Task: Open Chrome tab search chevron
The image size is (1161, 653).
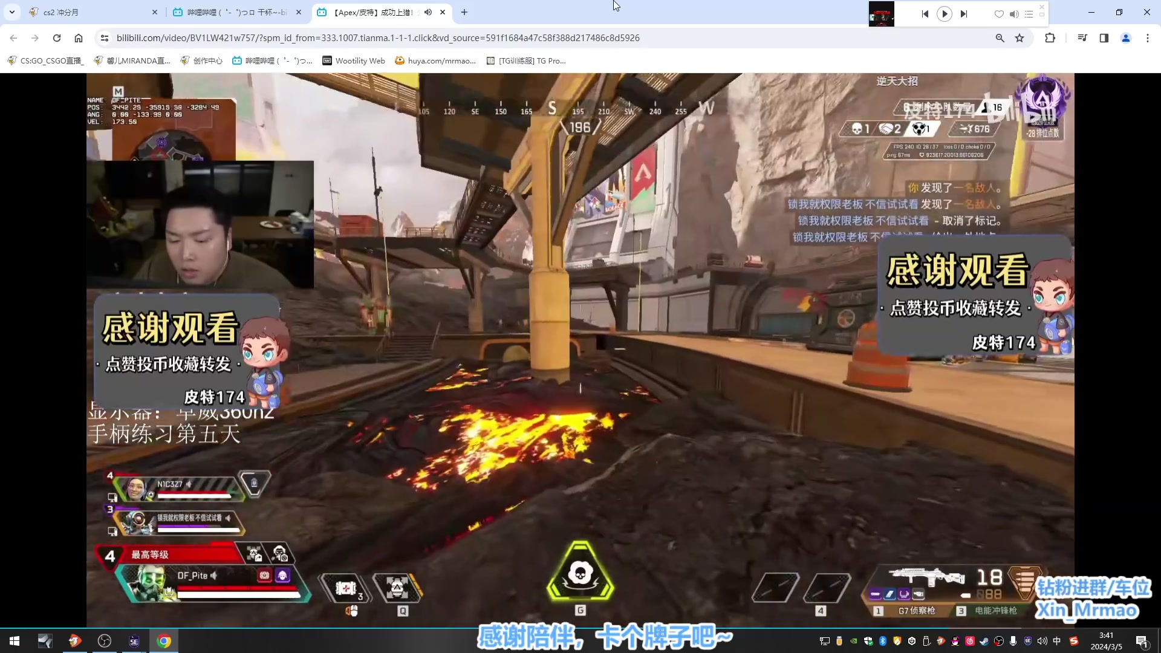Action: 11,12
